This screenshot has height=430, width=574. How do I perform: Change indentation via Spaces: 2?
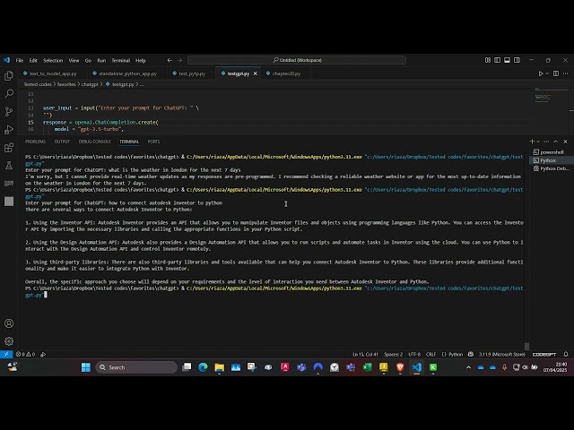pos(393,355)
